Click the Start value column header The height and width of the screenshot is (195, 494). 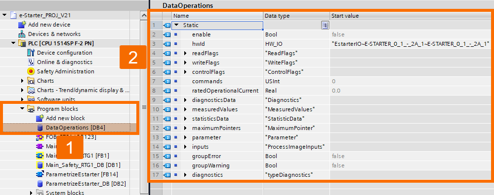411,16
